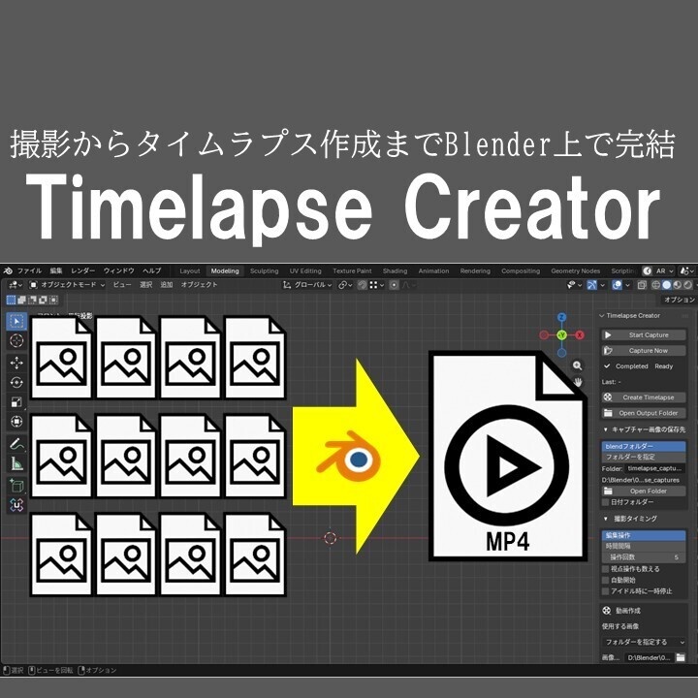Click the bottom toolbar icon with U brackets

pos(16,505)
